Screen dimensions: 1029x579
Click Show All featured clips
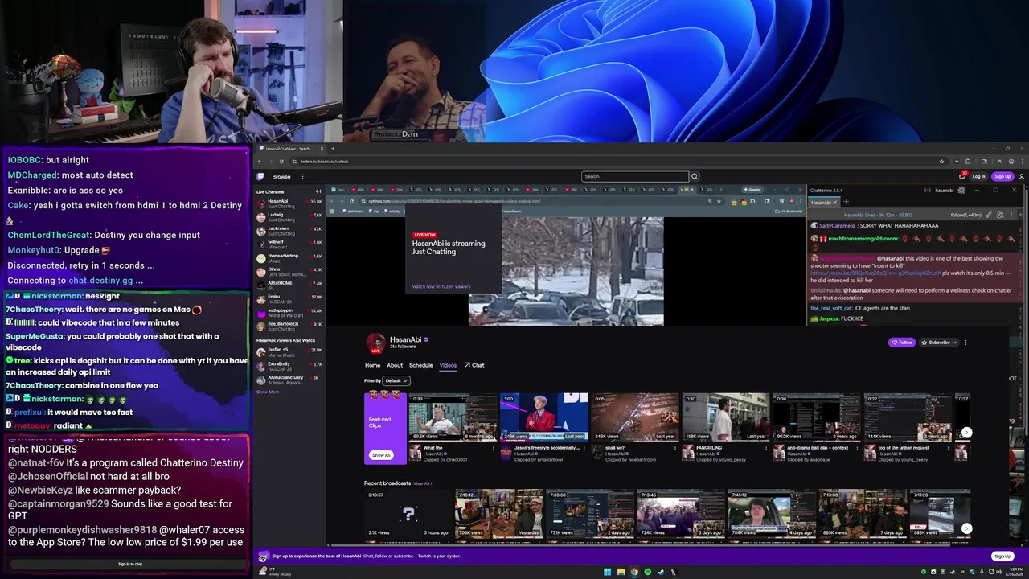point(381,454)
